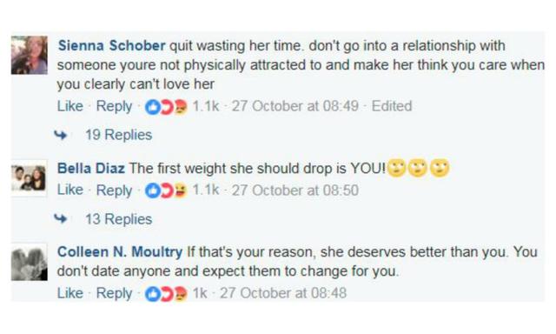Viewport: 556px width, 334px height.
Task: Reply to Sienna Schober's comment
Action: click(x=114, y=106)
